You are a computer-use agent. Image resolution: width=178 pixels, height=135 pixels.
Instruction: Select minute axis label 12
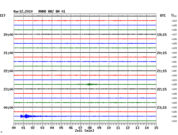(128, 128)
